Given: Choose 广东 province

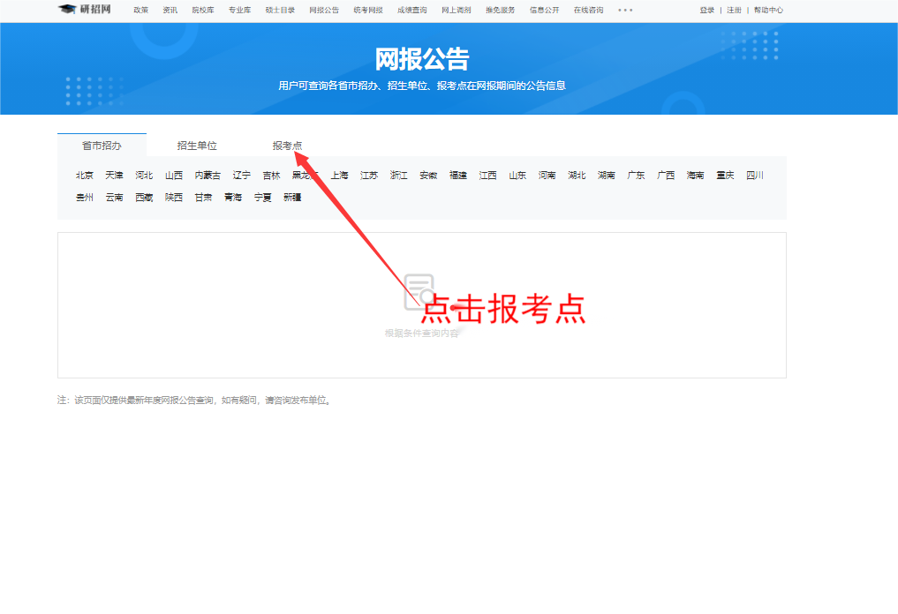Looking at the screenshot, I should [x=637, y=175].
